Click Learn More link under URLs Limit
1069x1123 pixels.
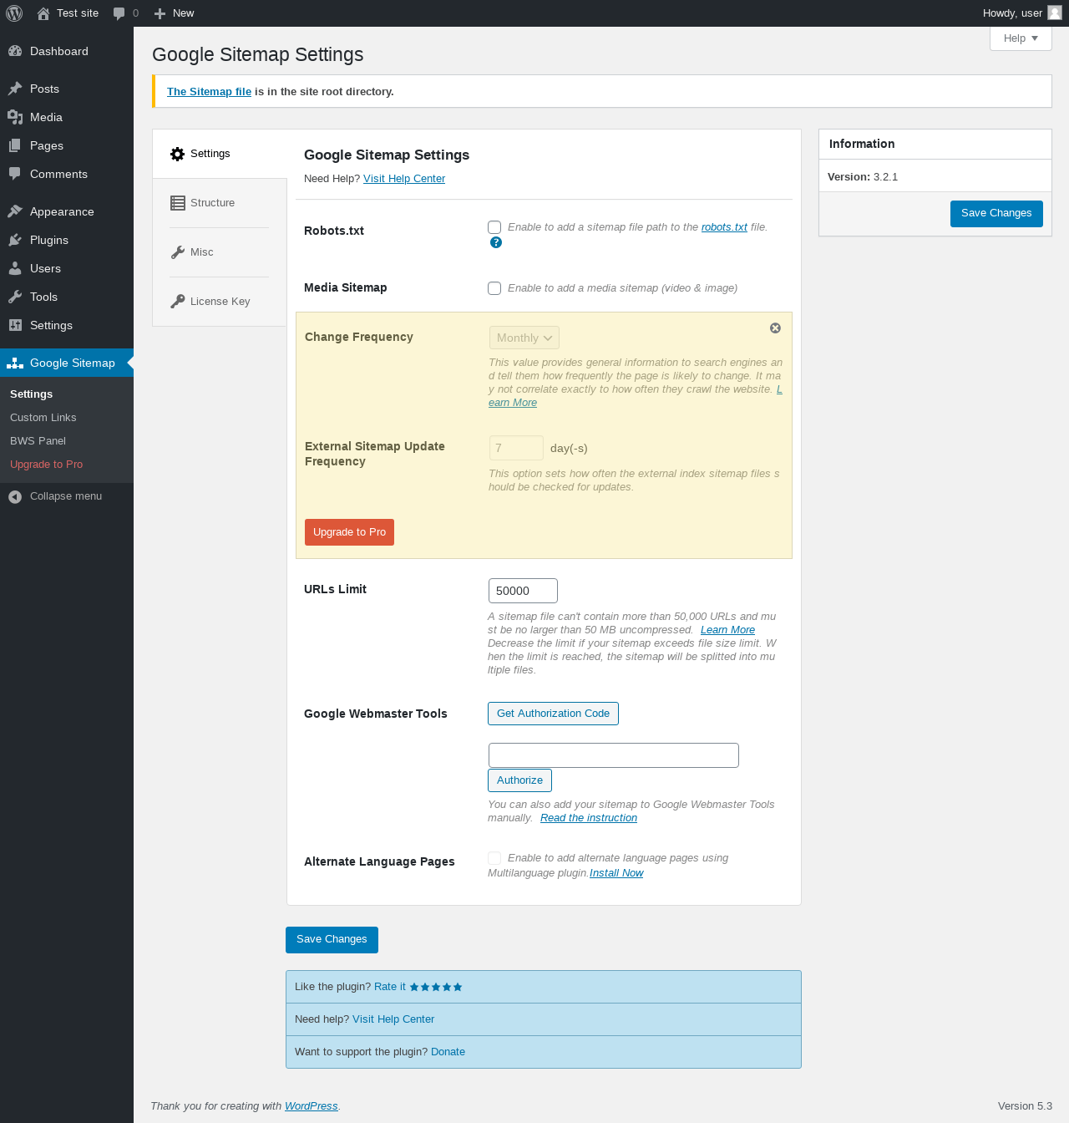727,630
